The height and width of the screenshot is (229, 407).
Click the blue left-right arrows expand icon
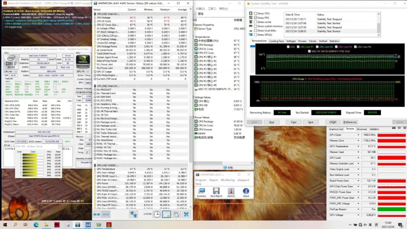[x=96, y=214]
